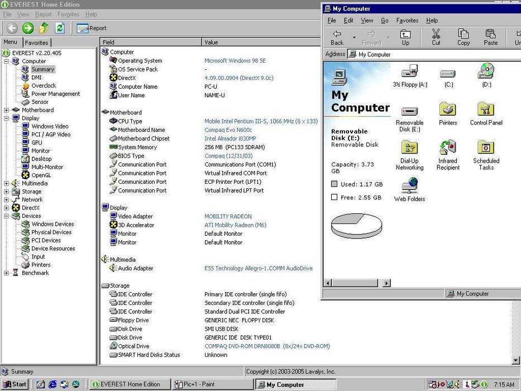Expand the Motherboard tree node
521x391 pixels.
pos(6,110)
